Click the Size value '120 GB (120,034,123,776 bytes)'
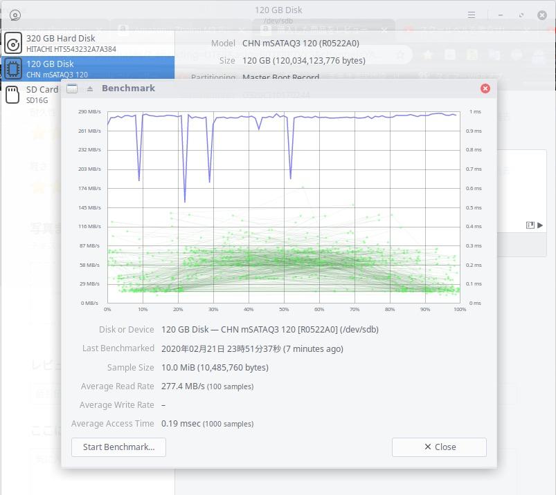The image size is (556, 495). [304, 61]
